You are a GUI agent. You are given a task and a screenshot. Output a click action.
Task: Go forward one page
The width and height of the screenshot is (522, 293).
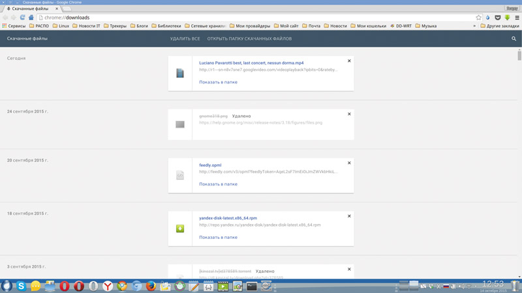14,18
